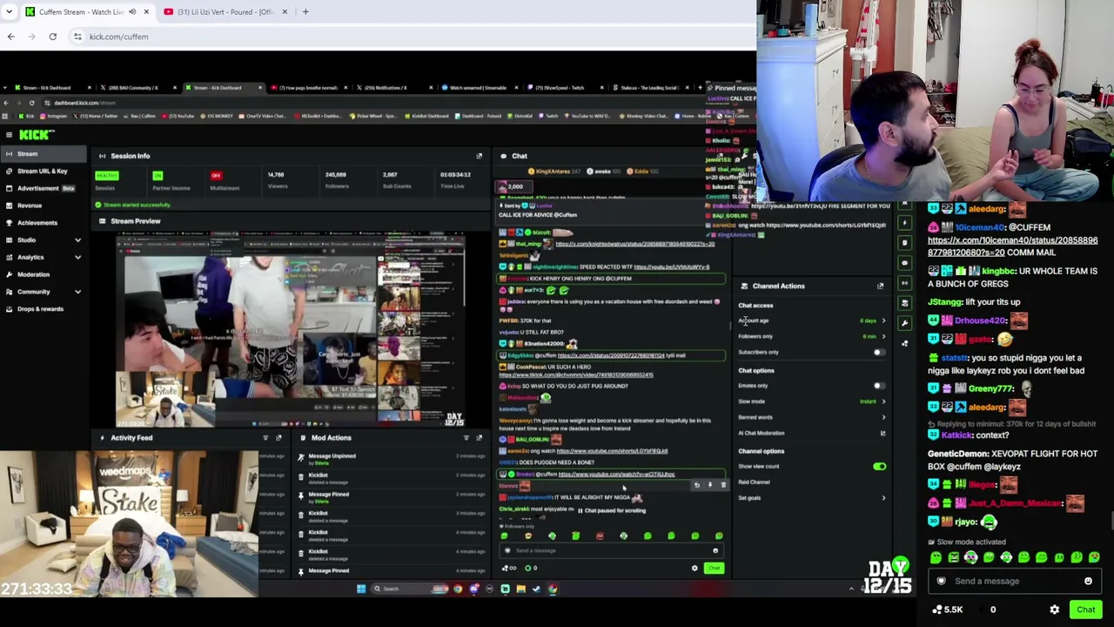Expand the Studio sidebar section

point(77,240)
